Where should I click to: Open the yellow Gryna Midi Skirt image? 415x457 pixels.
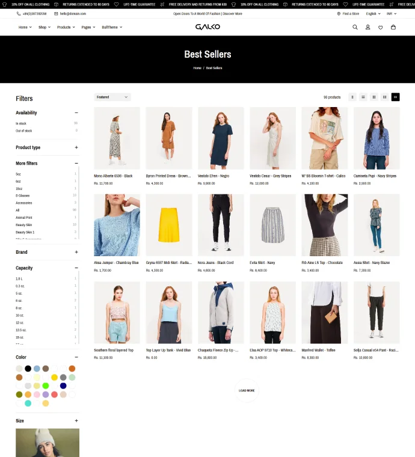pos(169,225)
